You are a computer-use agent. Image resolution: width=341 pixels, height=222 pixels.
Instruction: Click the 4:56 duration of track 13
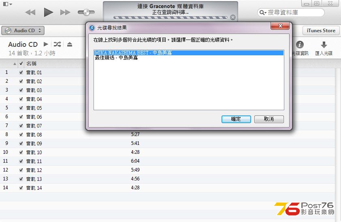point(135,179)
